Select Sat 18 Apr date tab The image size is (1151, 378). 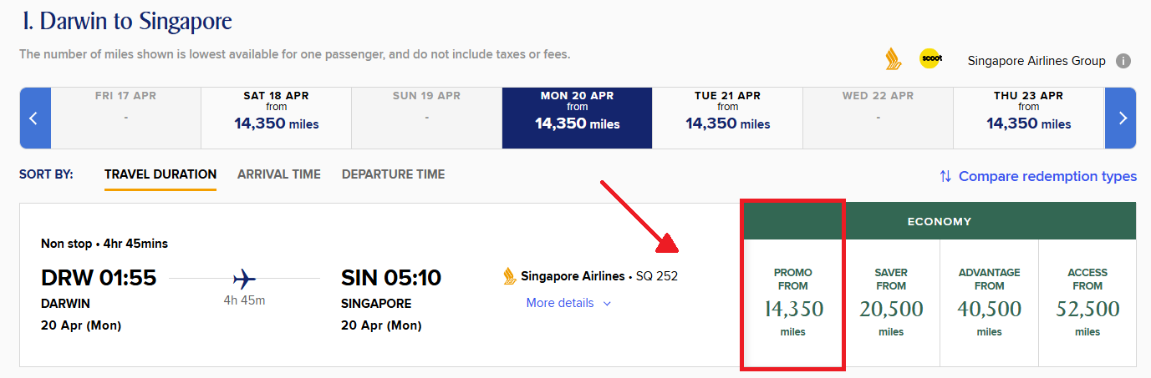(276, 118)
